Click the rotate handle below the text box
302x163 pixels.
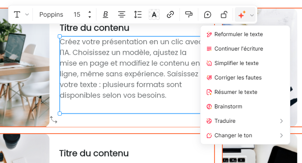click(54, 120)
